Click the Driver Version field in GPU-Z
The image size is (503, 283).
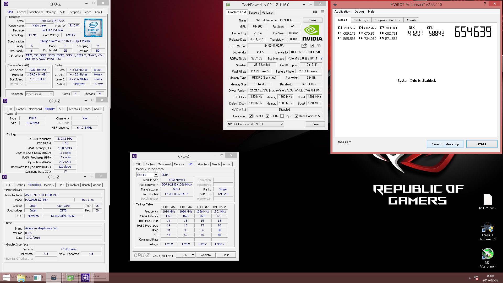click(x=285, y=90)
